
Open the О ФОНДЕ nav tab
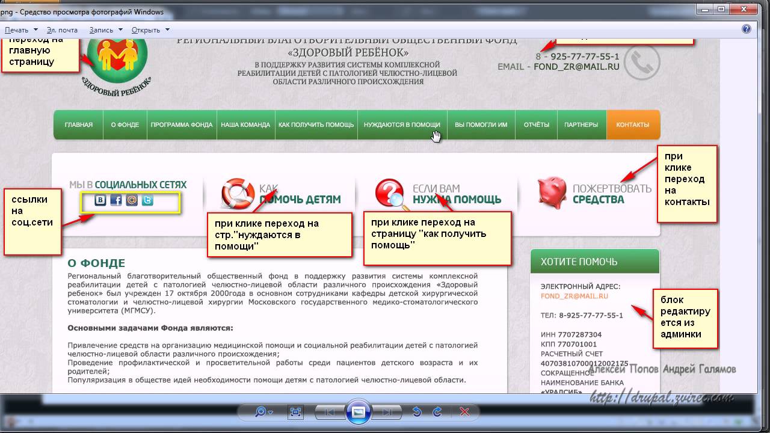pyautogui.click(x=125, y=125)
